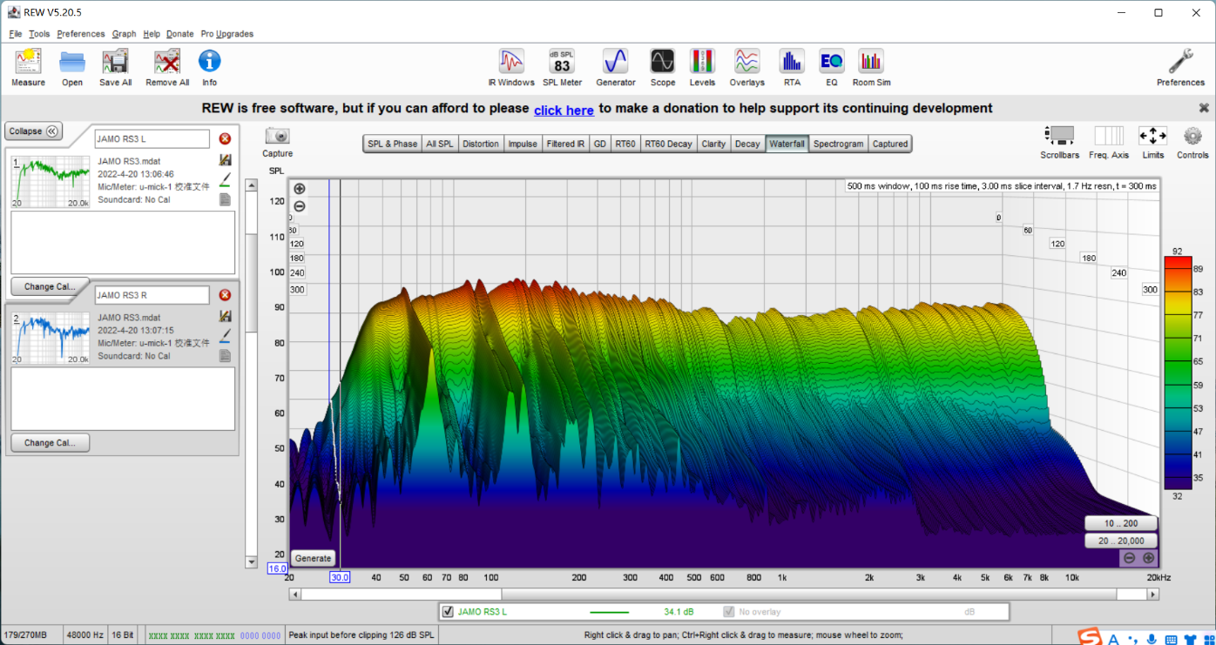Image resolution: width=1216 pixels, height=645 pixels.
Task: Open the Room Sim tool
Action: [870, 63]
